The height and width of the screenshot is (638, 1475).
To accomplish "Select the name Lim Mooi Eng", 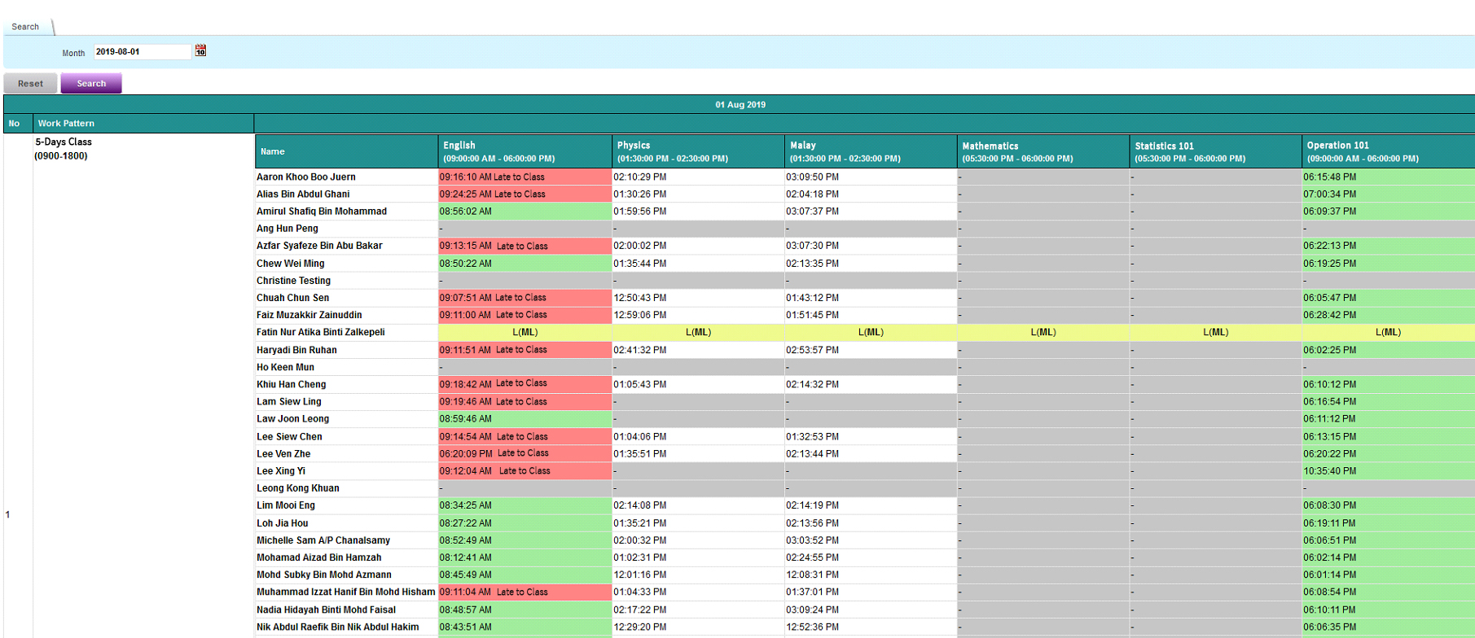I will tap(285, 505).
